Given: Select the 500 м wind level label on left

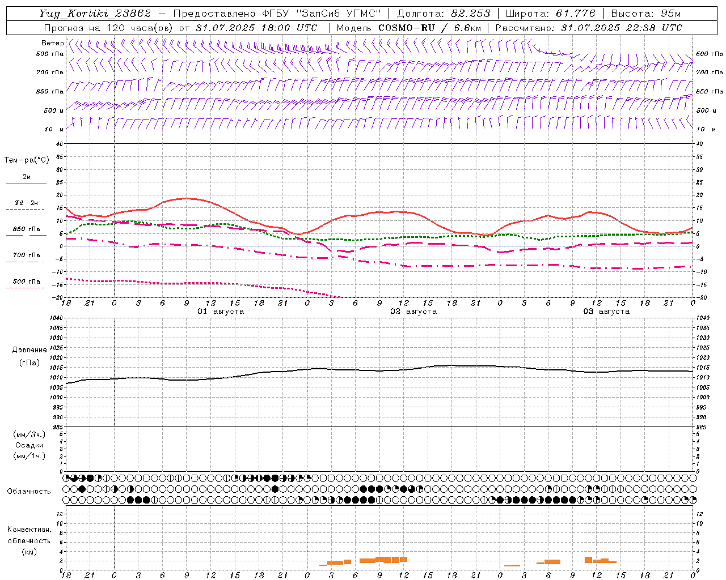Looking at the screenshot, I should pos(53,110).
